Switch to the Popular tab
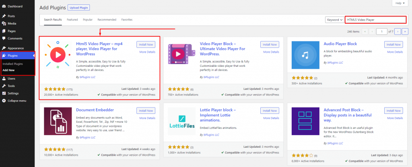This screenshot has width=412, height=167. (x=88, y=20)
